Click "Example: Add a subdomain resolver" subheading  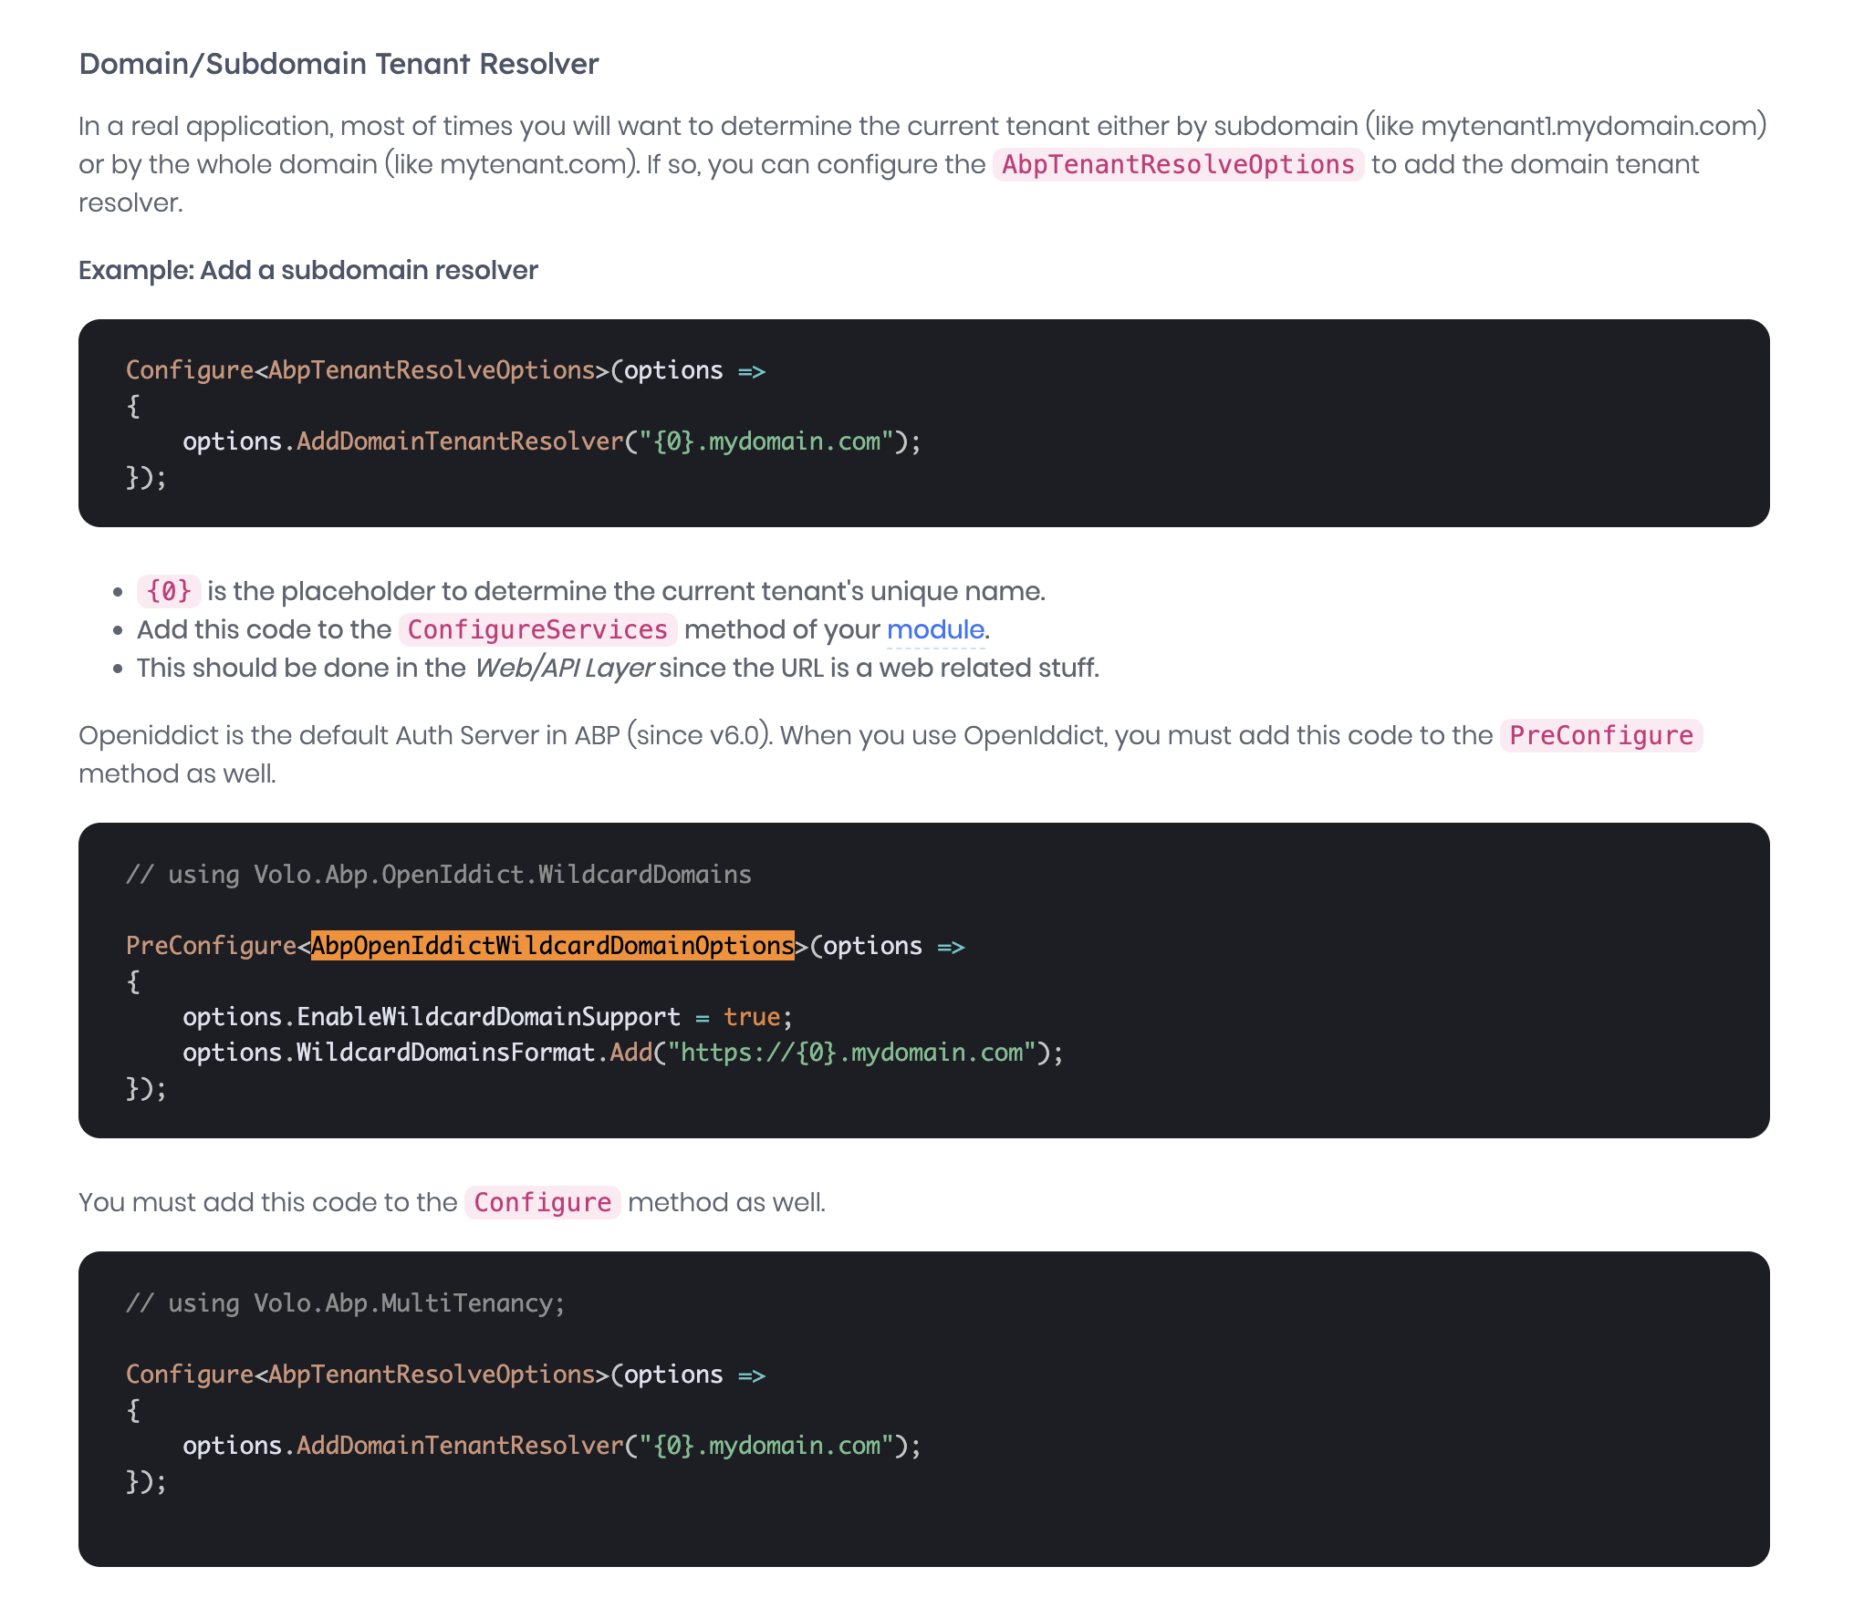point(307,270)
